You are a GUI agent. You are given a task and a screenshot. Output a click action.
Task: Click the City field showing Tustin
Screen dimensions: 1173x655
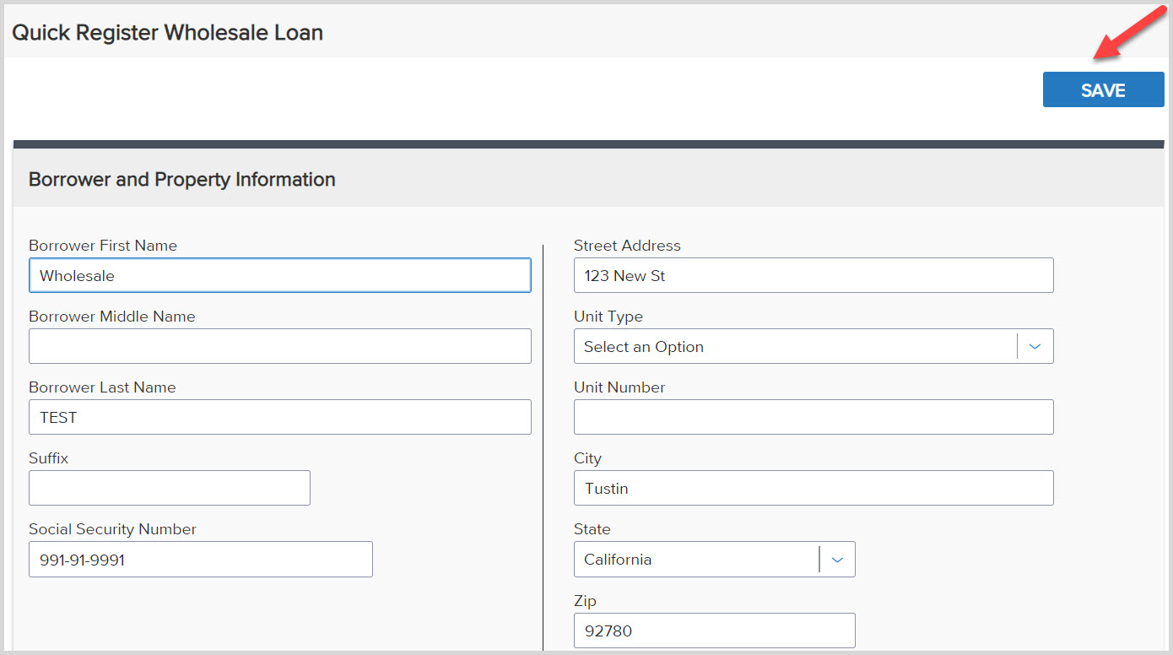point(814,488)
